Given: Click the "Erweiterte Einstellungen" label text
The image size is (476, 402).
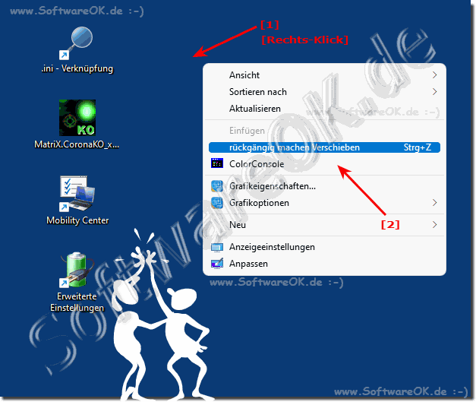Looking at the screenshot, I should [x=77, y=302].
